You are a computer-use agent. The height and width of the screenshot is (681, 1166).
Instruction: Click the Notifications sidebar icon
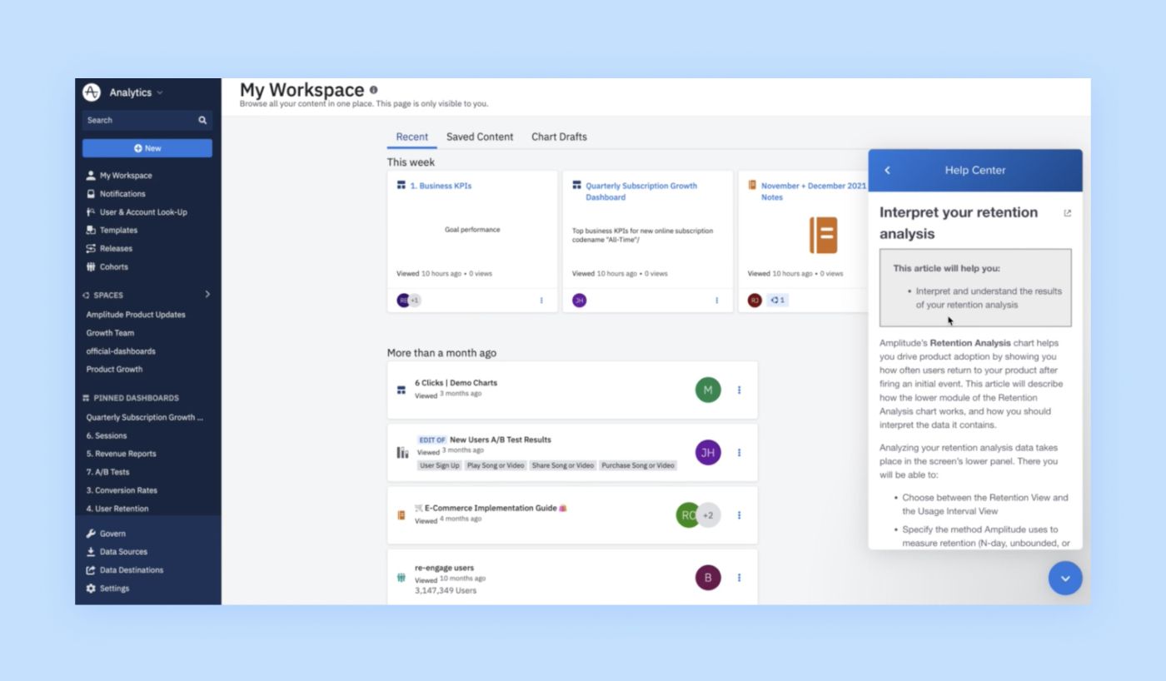point(91,194)
